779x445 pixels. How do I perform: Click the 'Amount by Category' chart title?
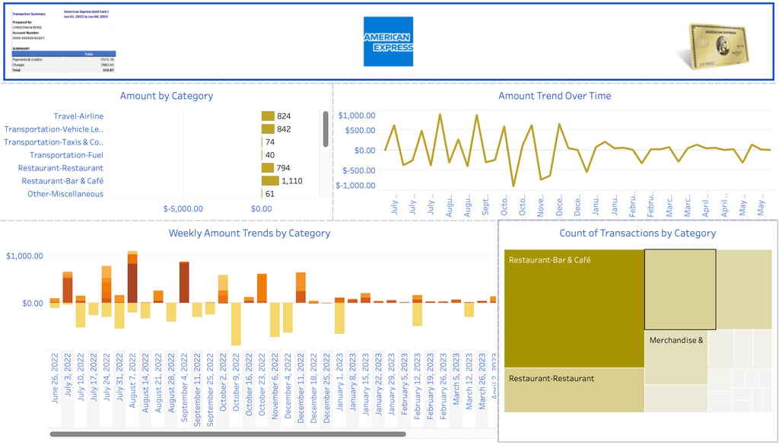[167, 96]
